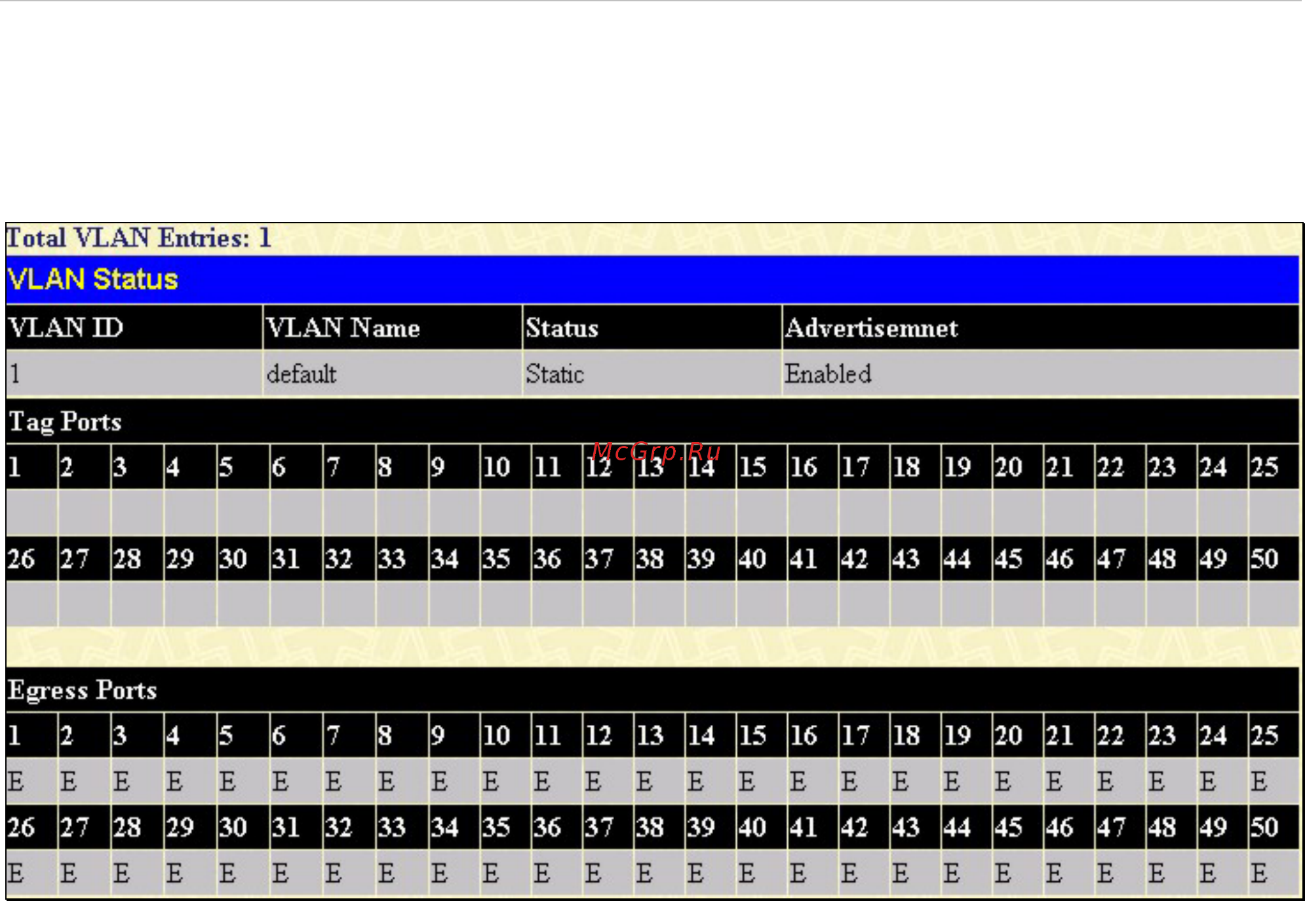Click port 12 header under Egress Ports
Image resolution: width=1305 pixels, height=901 pixels.
608,735
